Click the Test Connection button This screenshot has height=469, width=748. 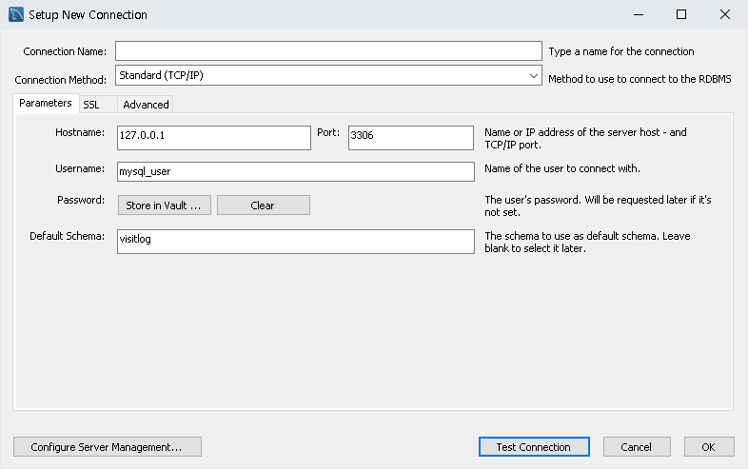[534, 447]
